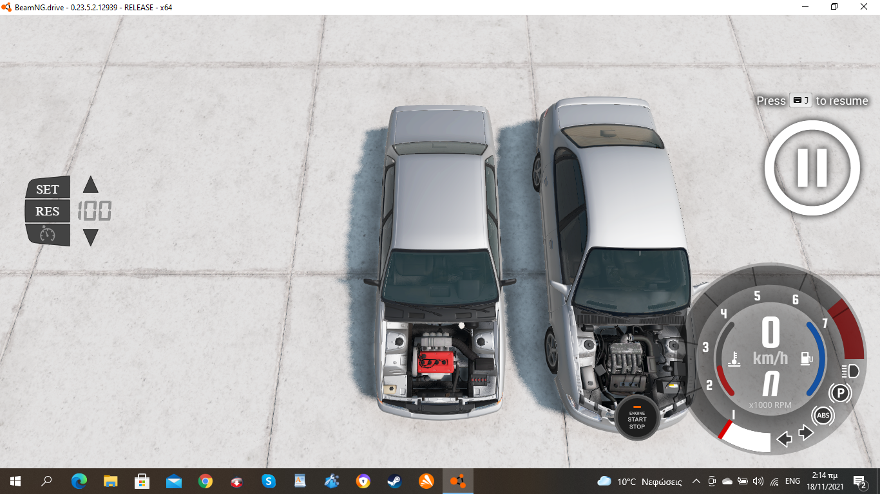880x494 pixels.
Task: Click the battery power tray icon
Action: [743, 481]
